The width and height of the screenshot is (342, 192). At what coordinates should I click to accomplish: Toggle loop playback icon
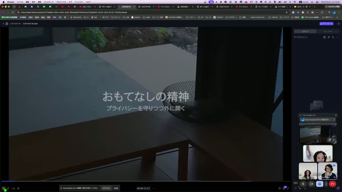8,188
